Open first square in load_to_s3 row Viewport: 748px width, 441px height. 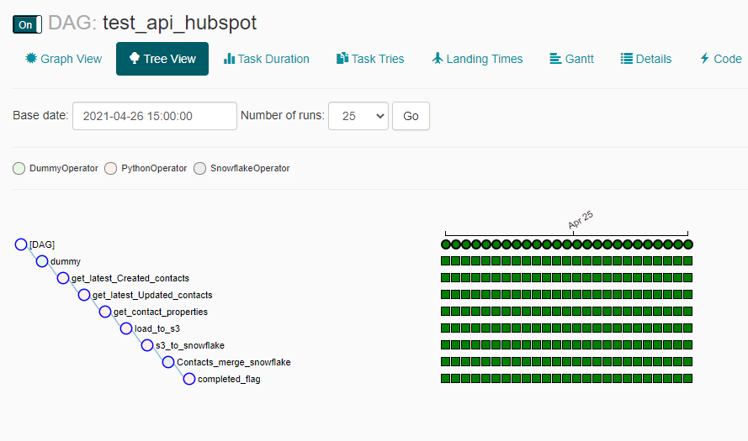(446, 328)
